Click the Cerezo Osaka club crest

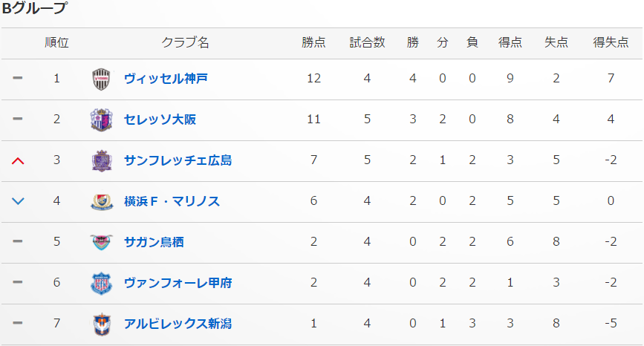pyautogui.click(x=101, y=120)
